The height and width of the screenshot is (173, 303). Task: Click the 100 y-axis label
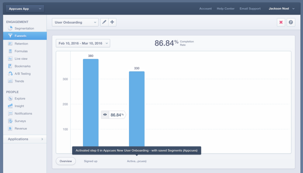point(65,129)
